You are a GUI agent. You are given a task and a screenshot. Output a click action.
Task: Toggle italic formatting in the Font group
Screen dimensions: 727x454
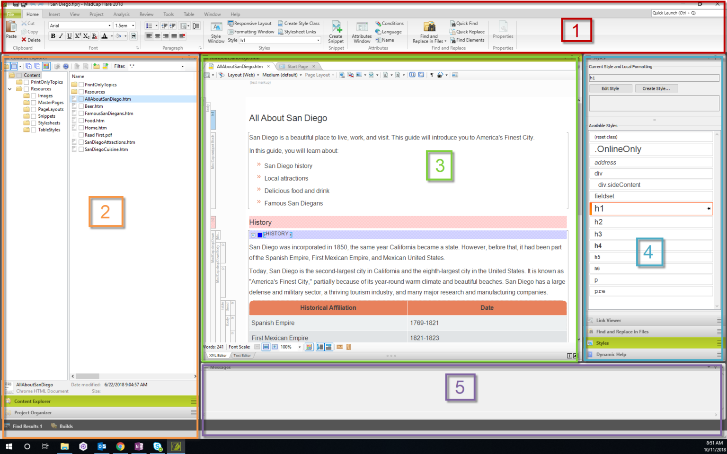click(61, 36)
